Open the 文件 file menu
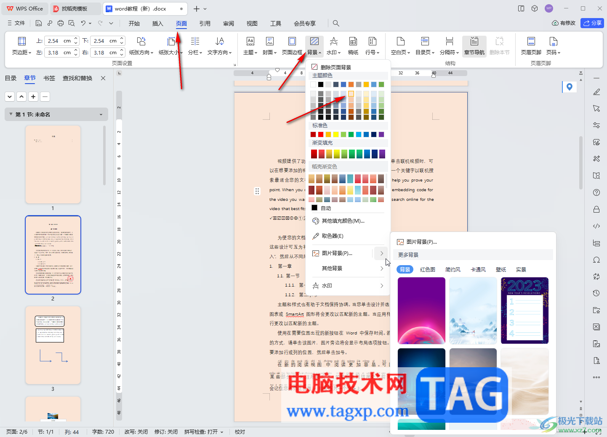Image resolution: width=607 pixels, height=437 pixels. (x=16, y=23)
